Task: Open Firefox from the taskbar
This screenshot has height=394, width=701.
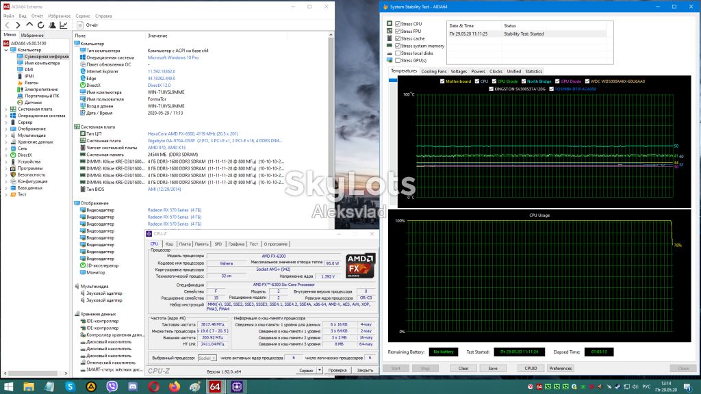Action: [x=175, y=386]
